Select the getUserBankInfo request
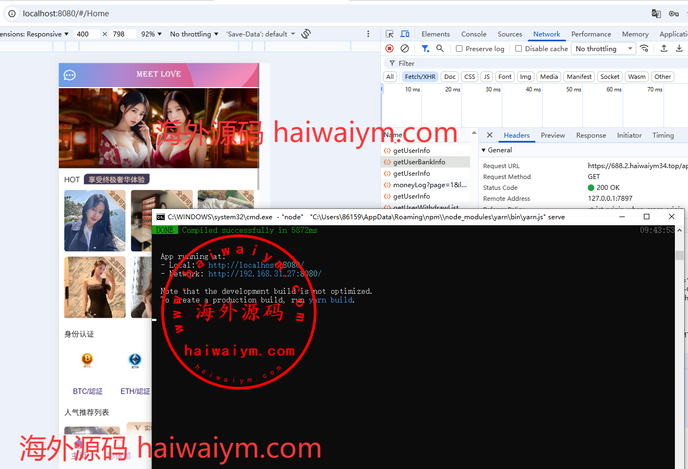688x469 pixels. click(419, 162)
